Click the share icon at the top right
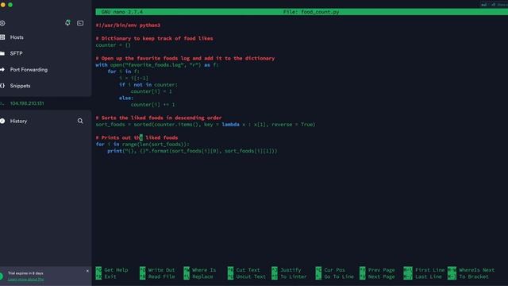This screenshot has height=286, width=508. [x=493, y=5]
